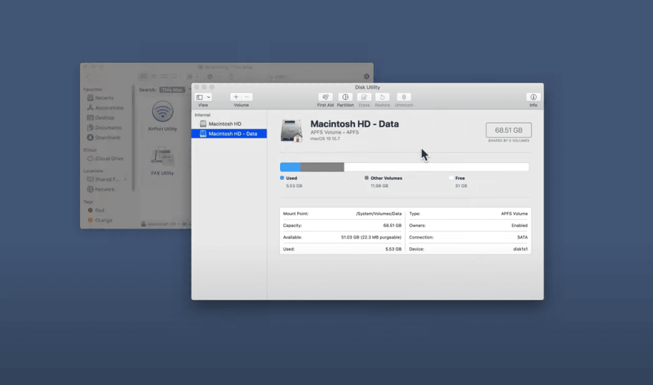Toggle the sidebar view icon in Disk Utility
Viewport: 653px width, 385px height.
coord(200,97)
